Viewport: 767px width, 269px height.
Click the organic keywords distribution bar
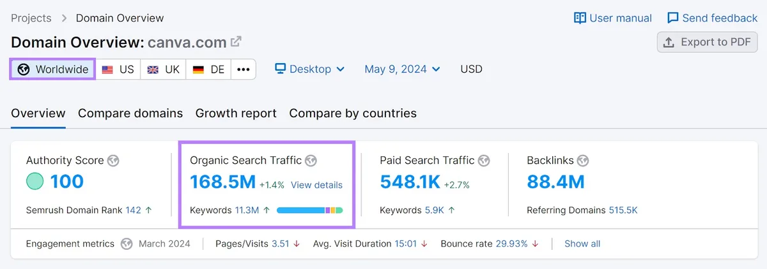click(310, 210)
